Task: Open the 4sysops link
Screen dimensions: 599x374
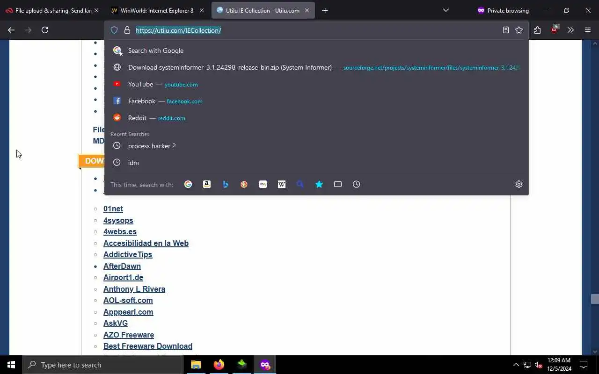Action: coord(118,220)
